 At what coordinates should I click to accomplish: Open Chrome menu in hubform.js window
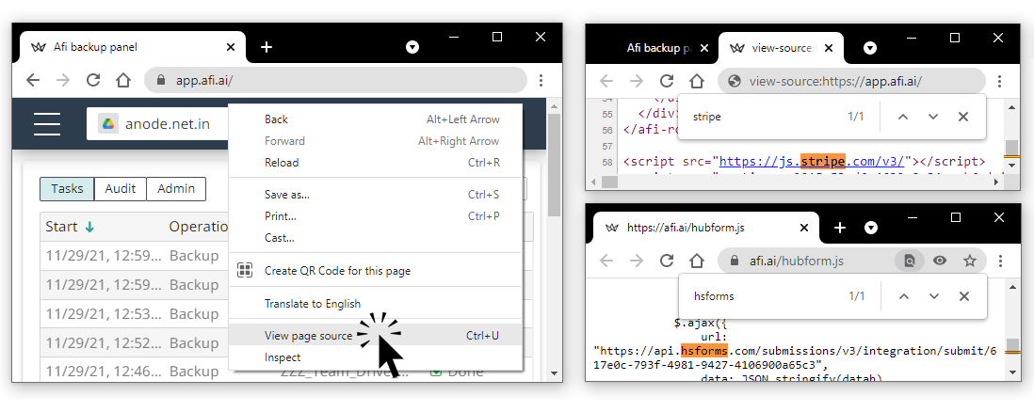1000,261
